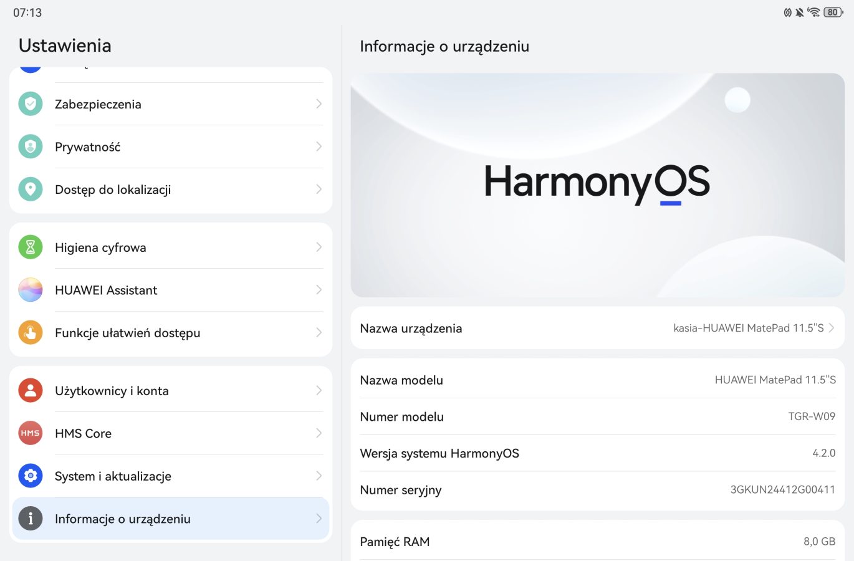
Task: Open Funkcje ułatwień dostępu settings
Action: point(171,333)
